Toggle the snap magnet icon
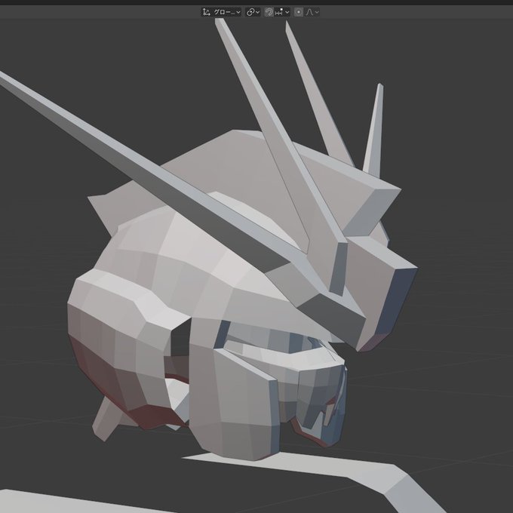The image size is (513, 513). point(269,12)
